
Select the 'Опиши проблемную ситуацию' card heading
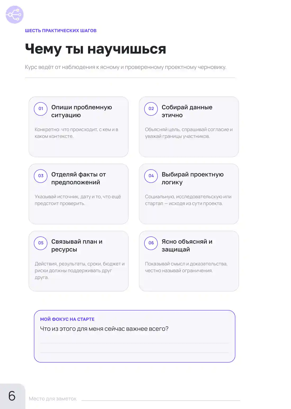[81, 111]
